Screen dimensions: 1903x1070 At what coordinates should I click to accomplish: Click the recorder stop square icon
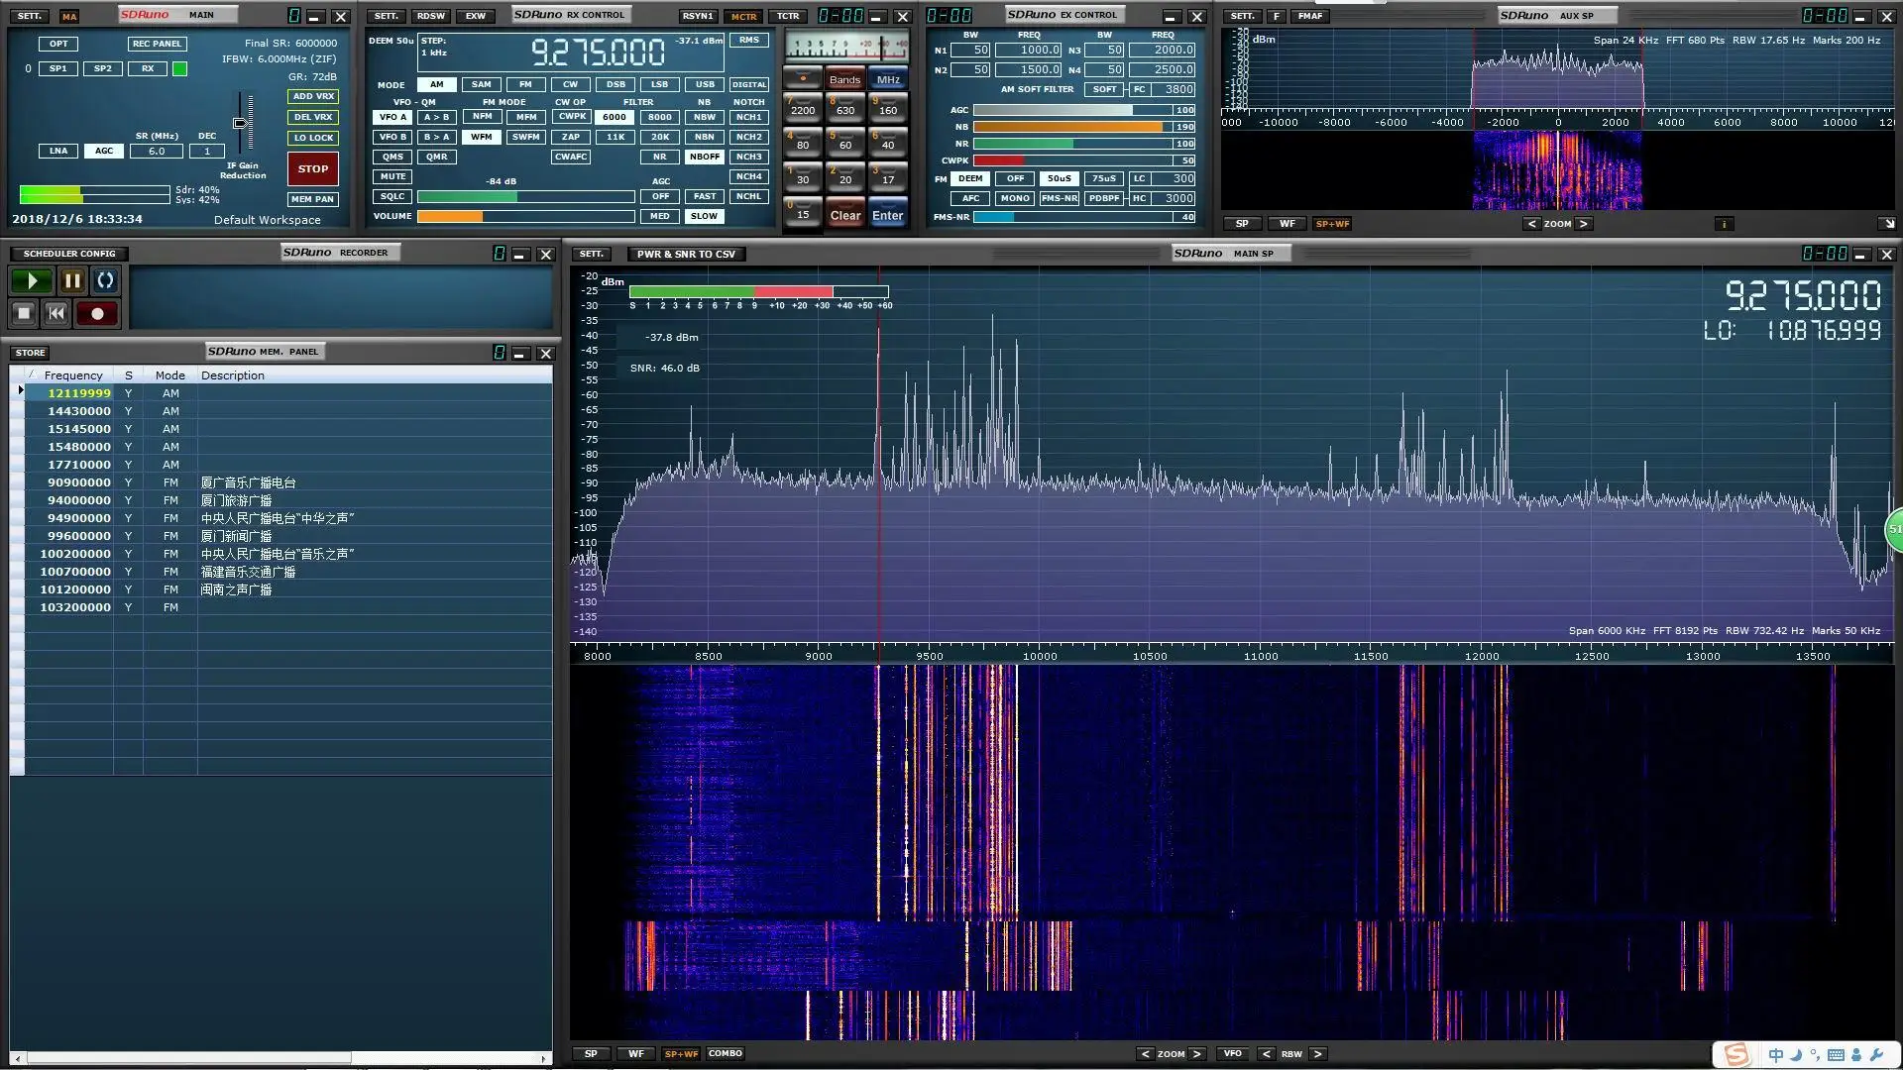pyautogui.click(x=25, y=314)
